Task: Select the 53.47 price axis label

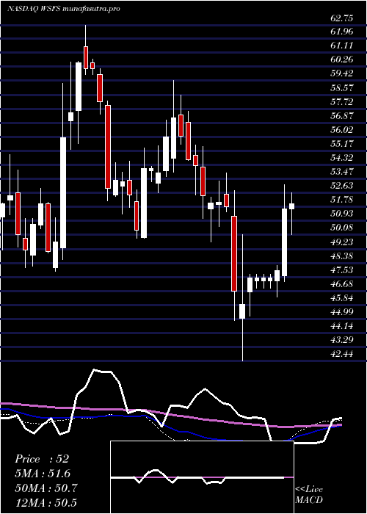Action: click(342, 171)
